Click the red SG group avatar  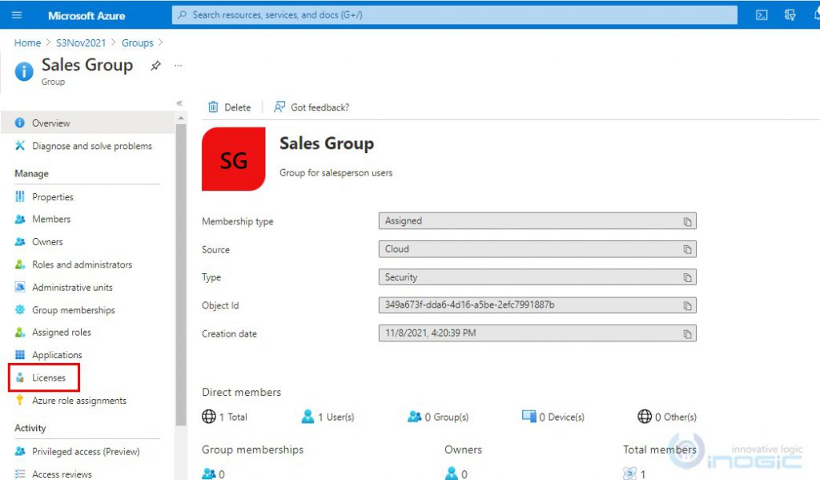232,159
